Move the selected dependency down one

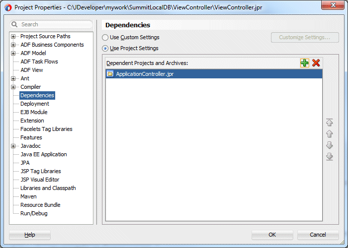[x=329, y=145]
